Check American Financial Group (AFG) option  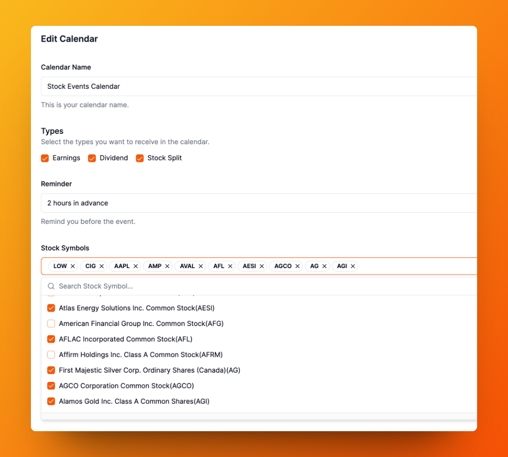click(51, 323)
